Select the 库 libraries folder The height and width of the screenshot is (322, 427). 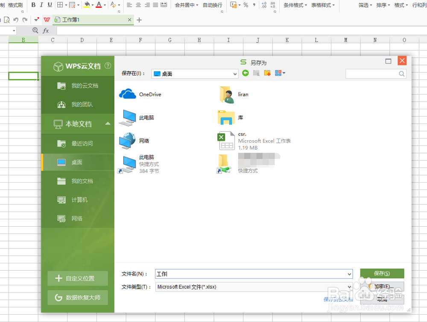click(230, 118)
